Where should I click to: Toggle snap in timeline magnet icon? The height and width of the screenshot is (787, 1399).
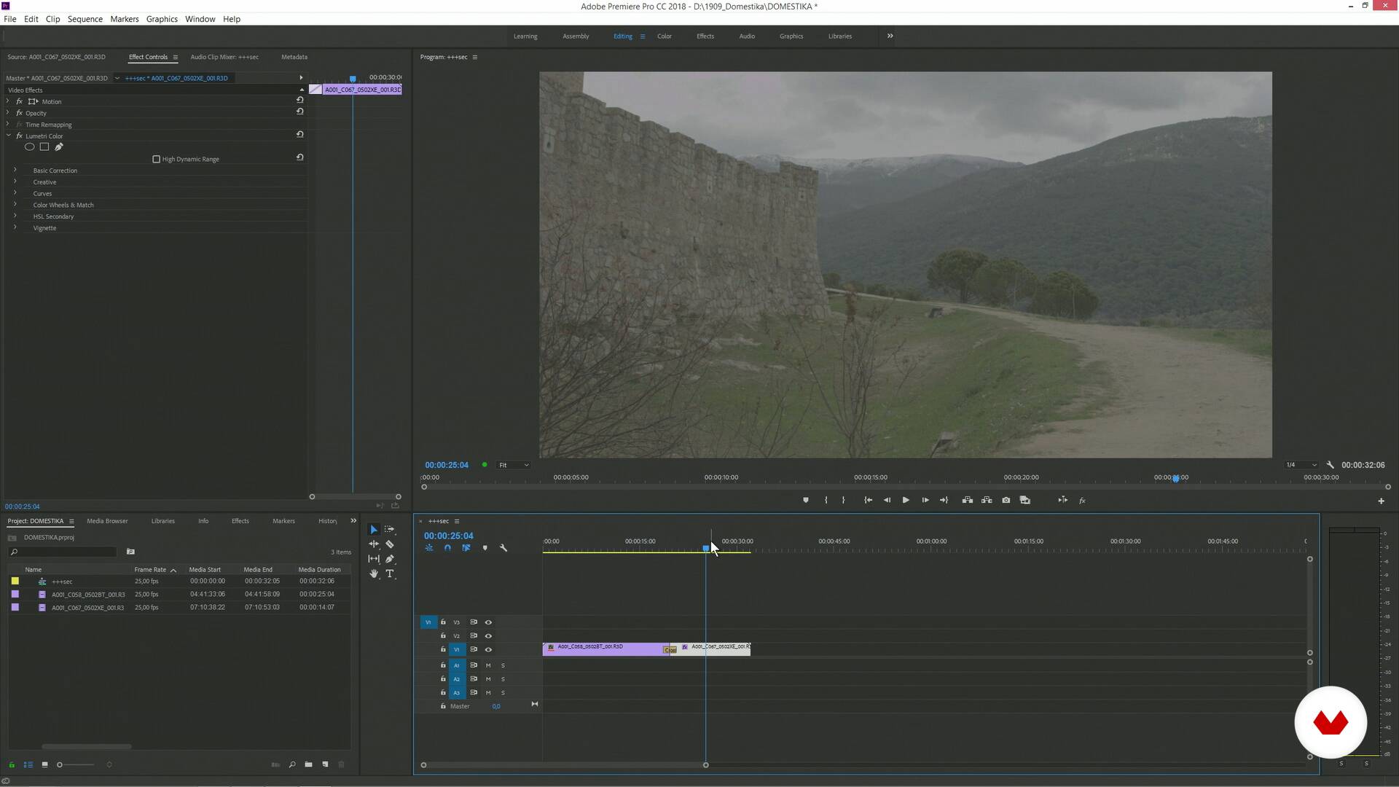tap(447, 548)
